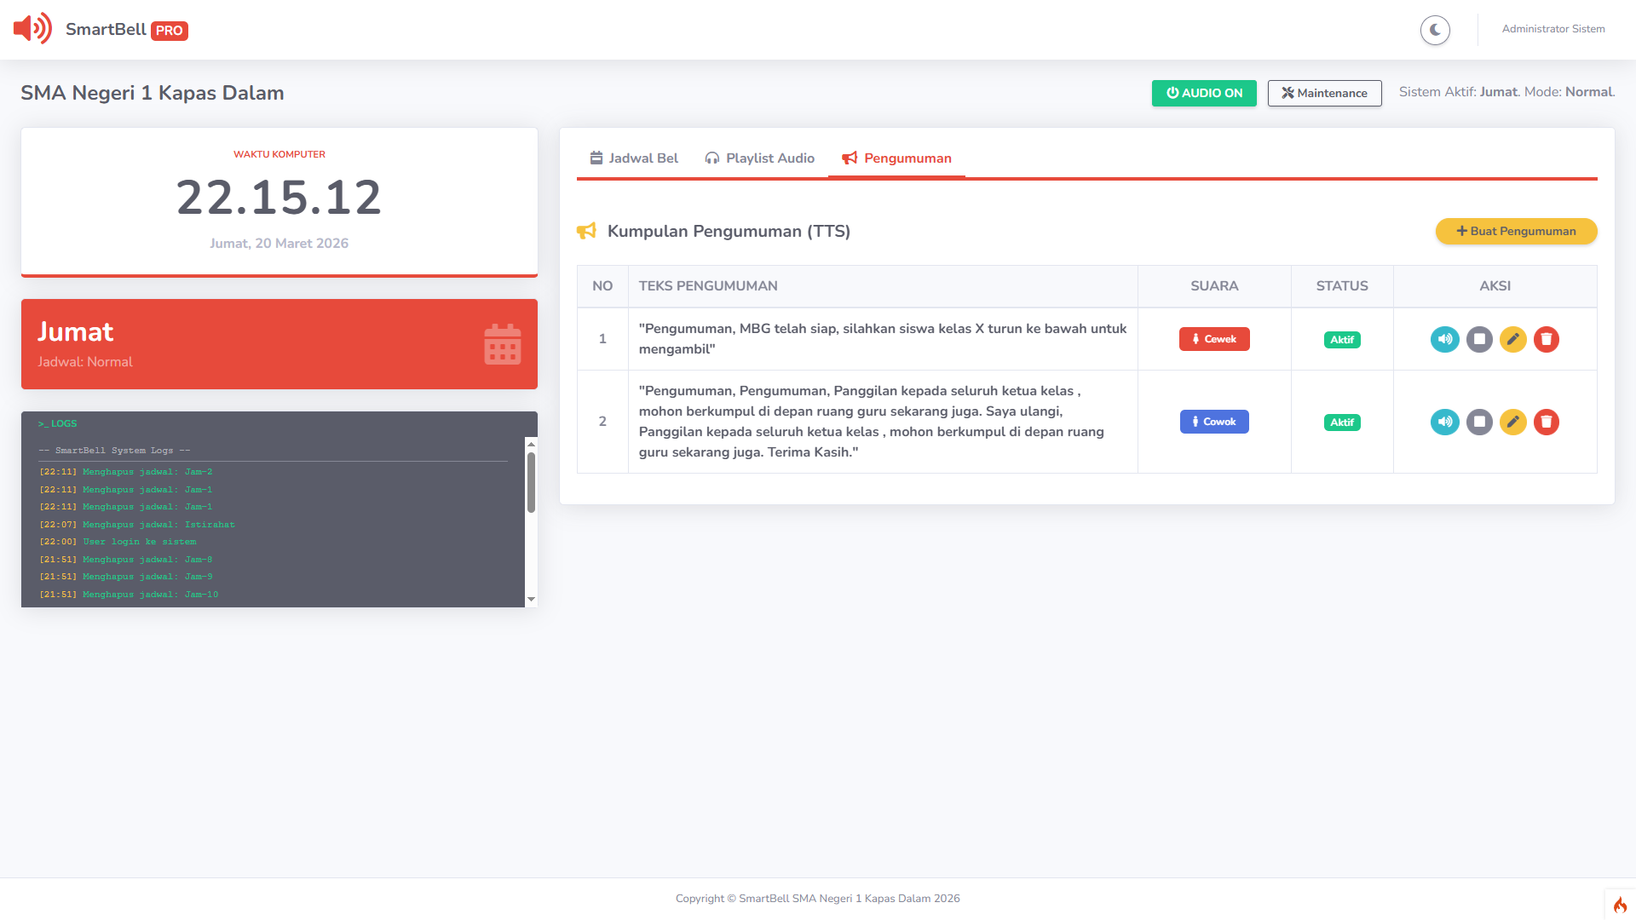Click the flame icon in bottom corner
Viewport: 1636px width, 920px height.
pos(1620,905)
